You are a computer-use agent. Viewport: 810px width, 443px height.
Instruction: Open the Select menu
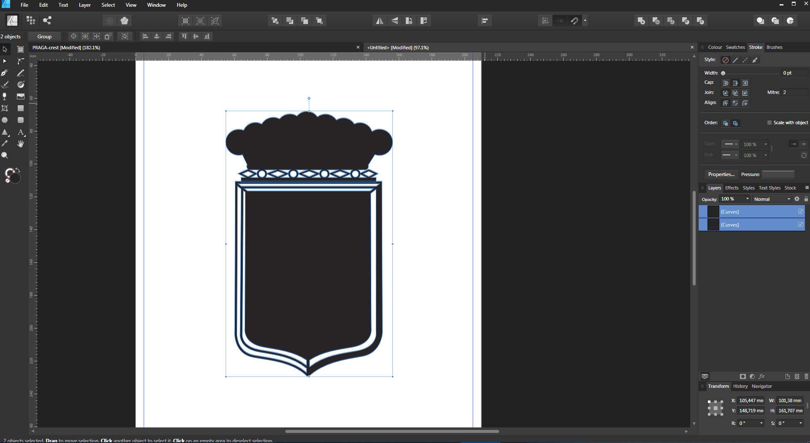[x=108, y=5]
